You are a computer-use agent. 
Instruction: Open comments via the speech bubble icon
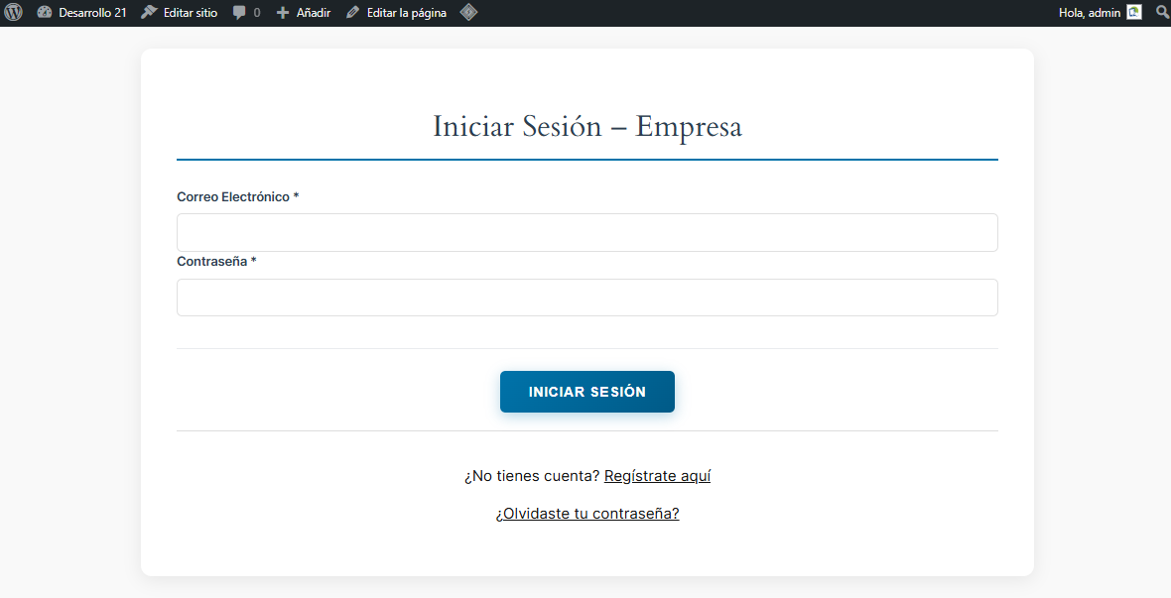239,13
